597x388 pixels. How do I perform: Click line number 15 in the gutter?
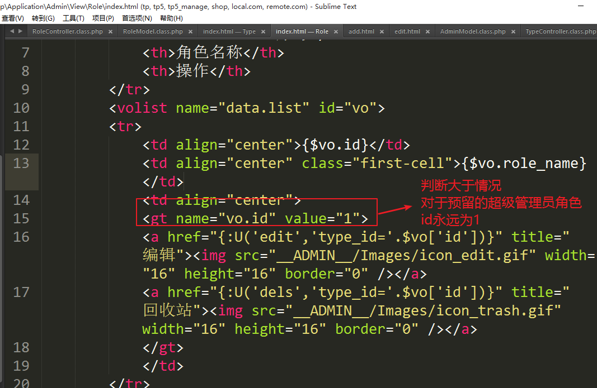21,218
